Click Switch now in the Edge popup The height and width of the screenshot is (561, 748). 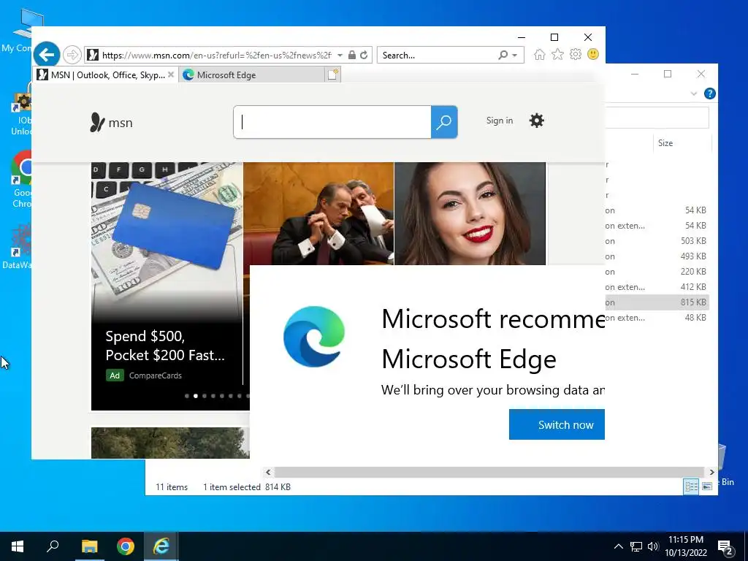click(x=557, y=424)
